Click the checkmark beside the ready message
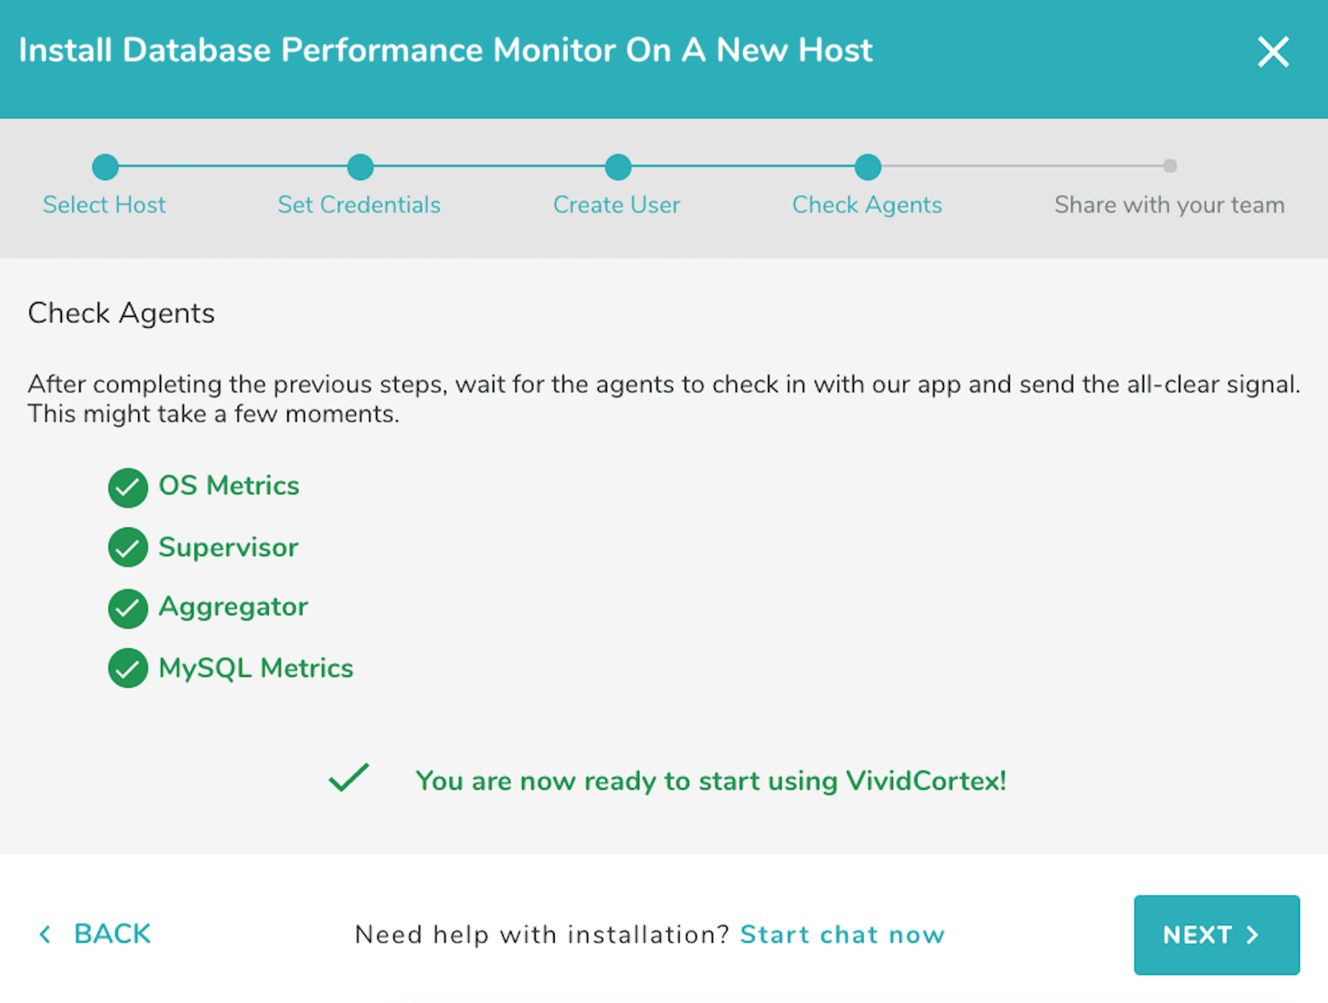The width and height of the screenshot is (1328, 1003). click(x=349, y=778)
